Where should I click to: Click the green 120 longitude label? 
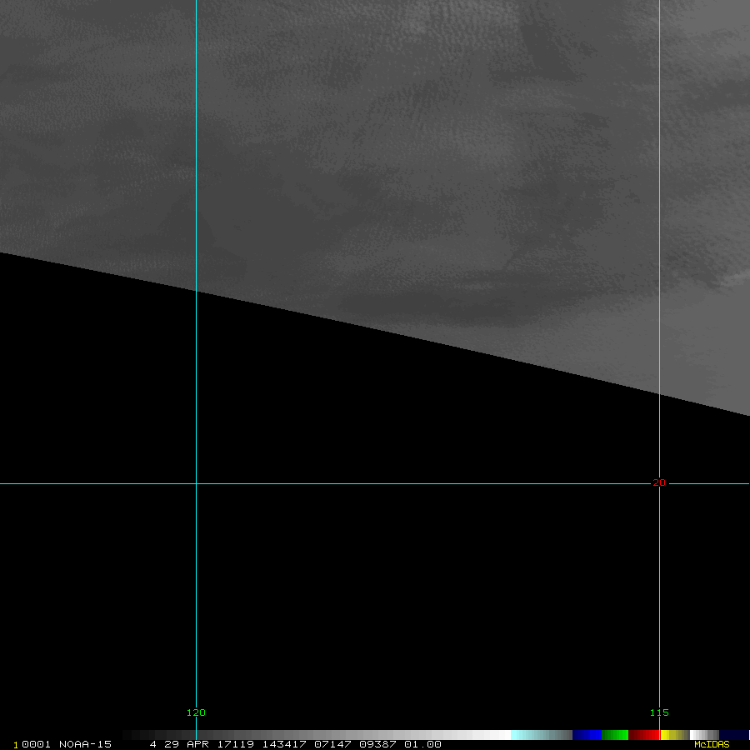(196, 712)
